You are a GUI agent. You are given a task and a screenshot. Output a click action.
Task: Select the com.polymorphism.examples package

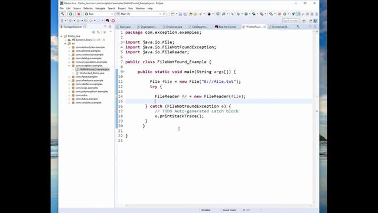(x=92, y=92)
